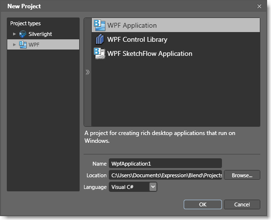
Task: Select the WPF project type label
Action: click(34, 45)
